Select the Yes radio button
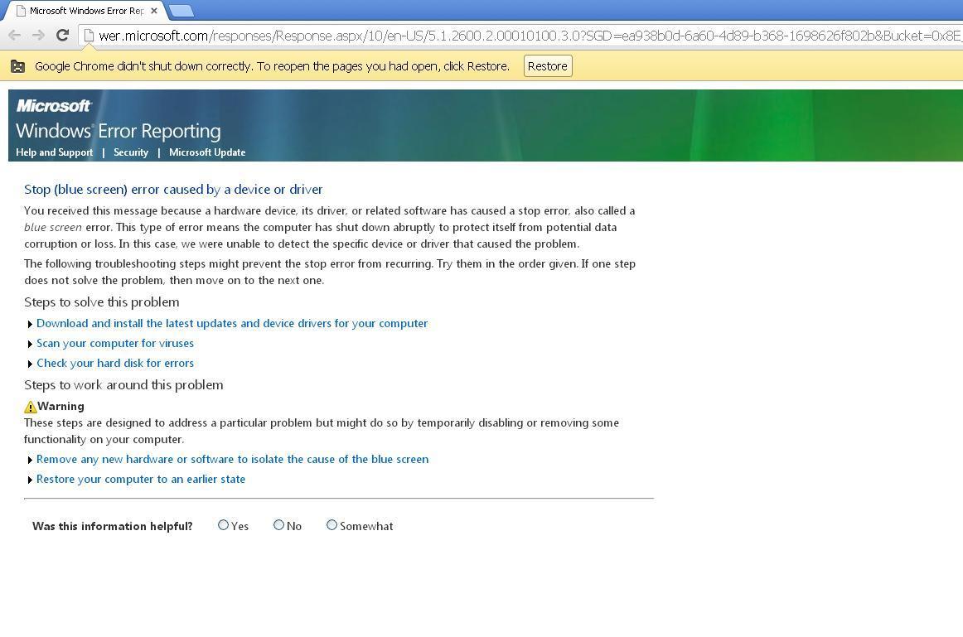963x637 pixels. 223,524
